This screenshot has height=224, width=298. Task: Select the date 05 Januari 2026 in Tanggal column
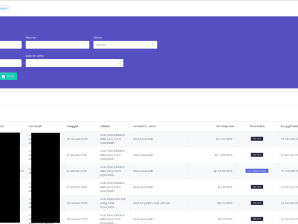pyautogui.click(x=77, y=139)
